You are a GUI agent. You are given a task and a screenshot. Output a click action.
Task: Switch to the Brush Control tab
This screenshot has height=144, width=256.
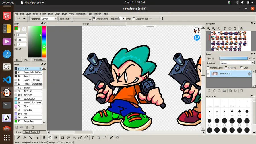31,132
